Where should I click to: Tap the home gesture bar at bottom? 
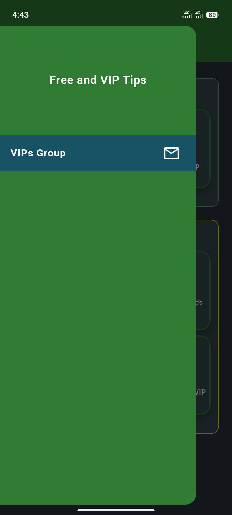[x=116, y=510]
